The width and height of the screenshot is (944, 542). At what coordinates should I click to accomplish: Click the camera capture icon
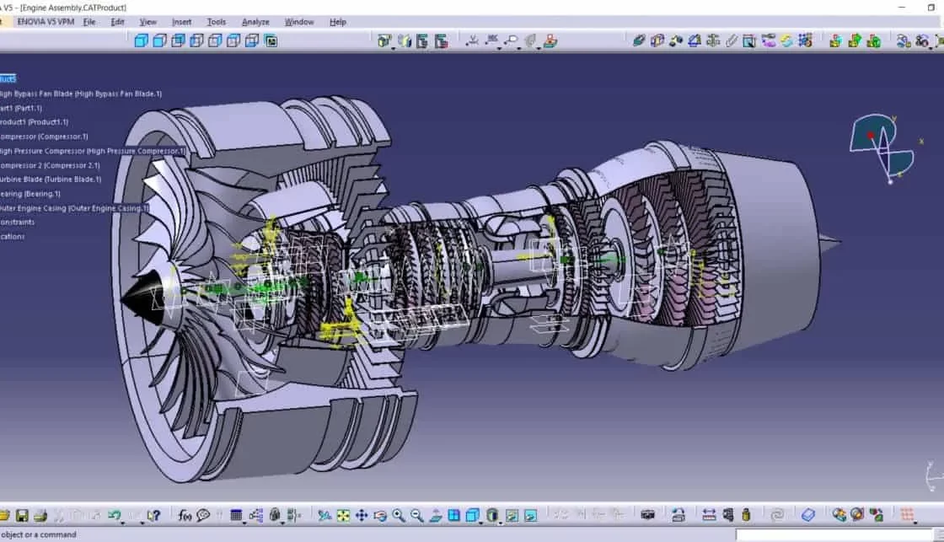pos(648,515)
